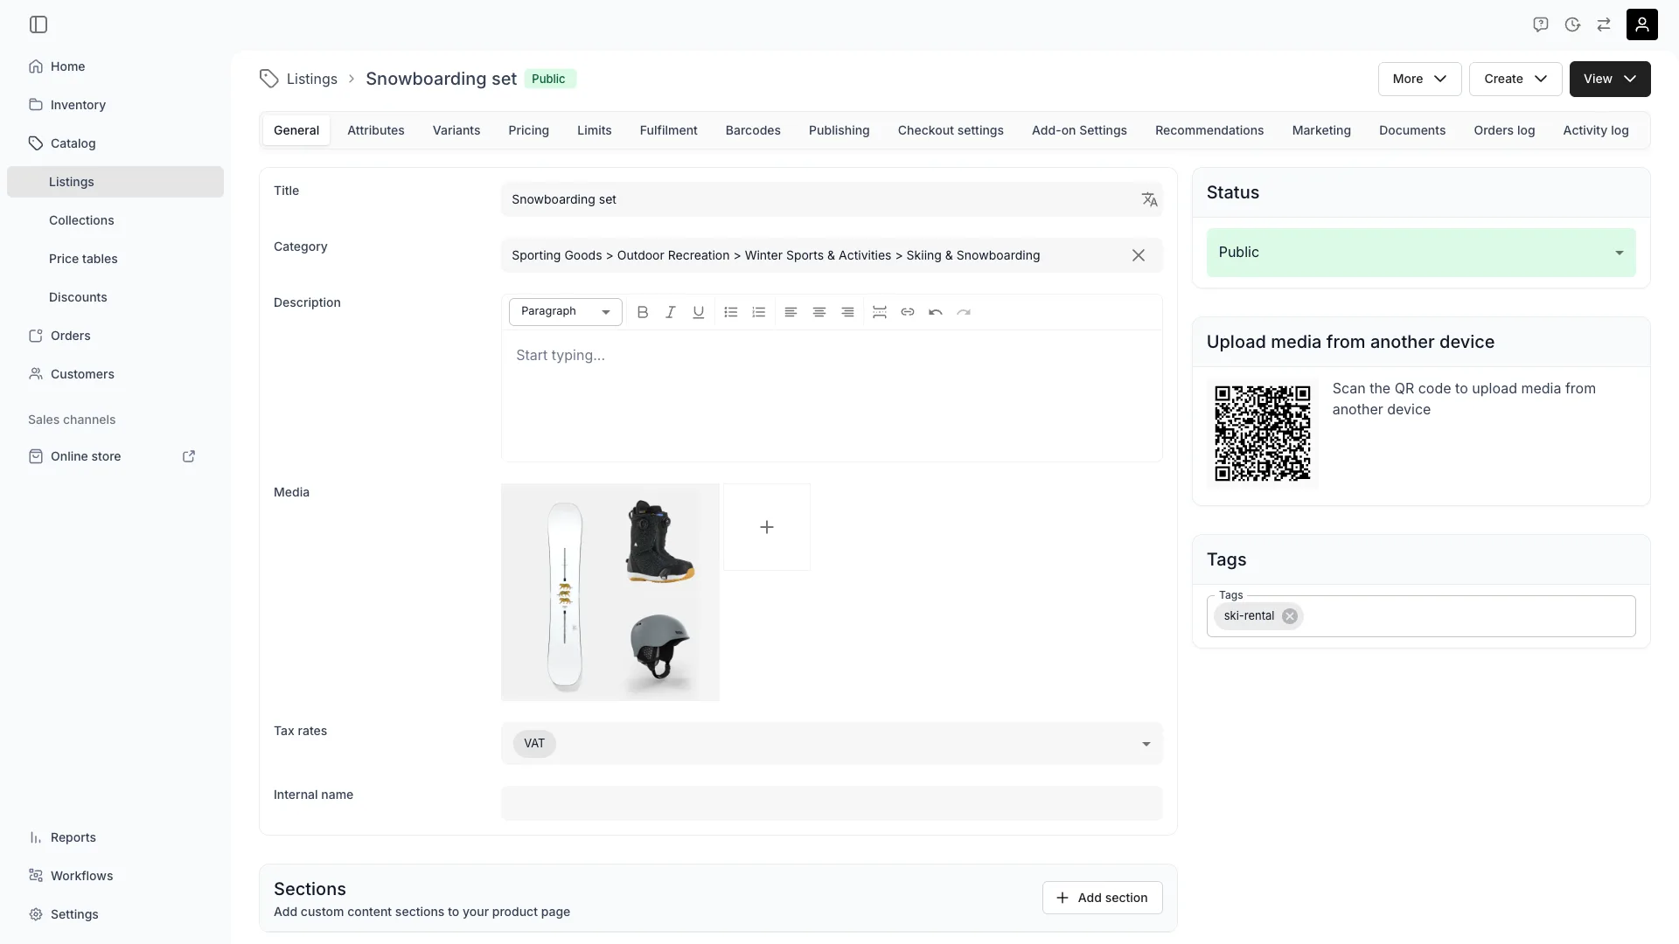This screenshot has height=944, width=1679.
Task: Go to Collections in the sidebar
Action: click(x=81, y=220)
